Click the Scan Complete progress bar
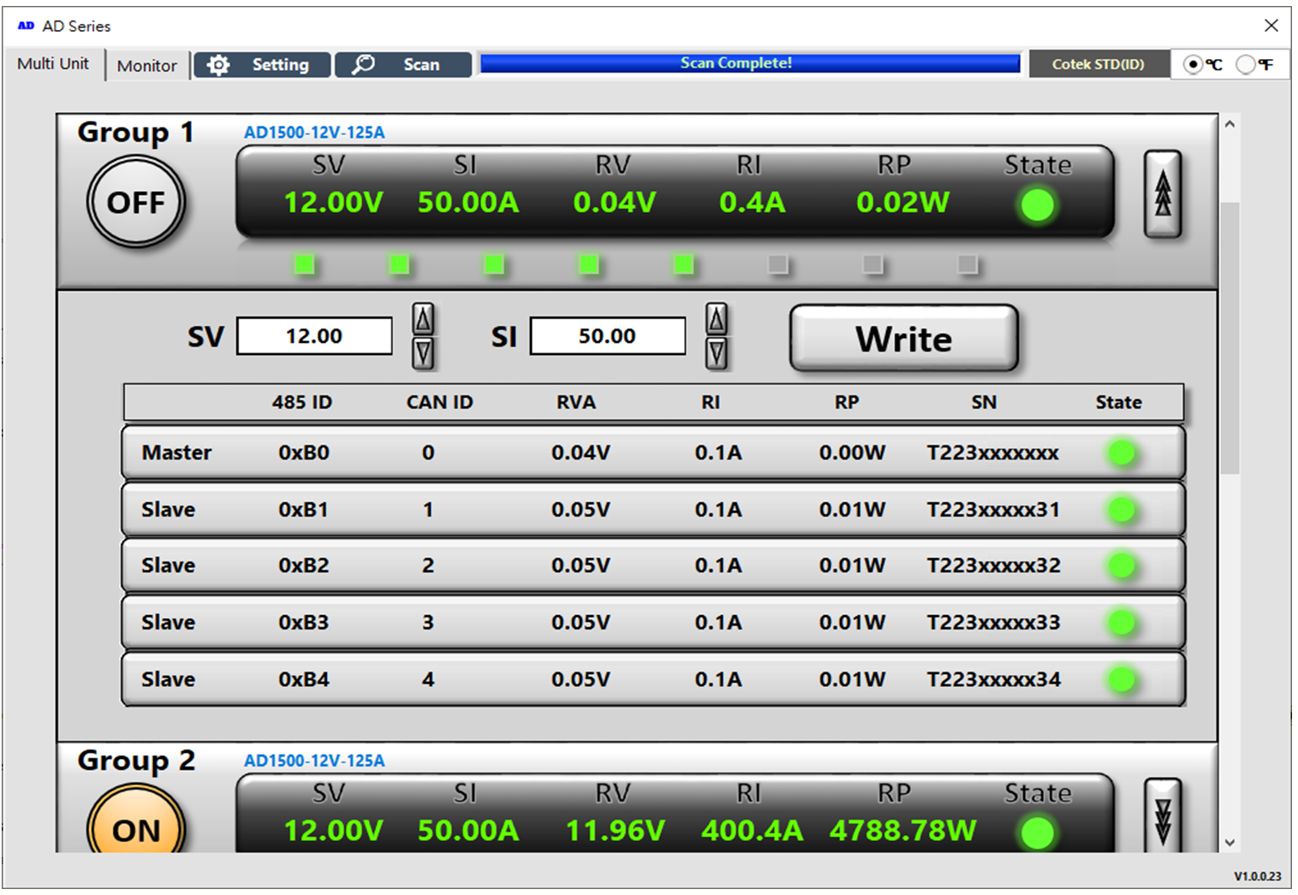Screen dimensions: 1298x895 tap(750, 63)
